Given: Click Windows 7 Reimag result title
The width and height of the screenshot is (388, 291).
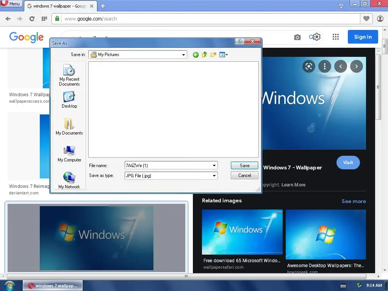Looking at the screenshot, I should point(29,186).
